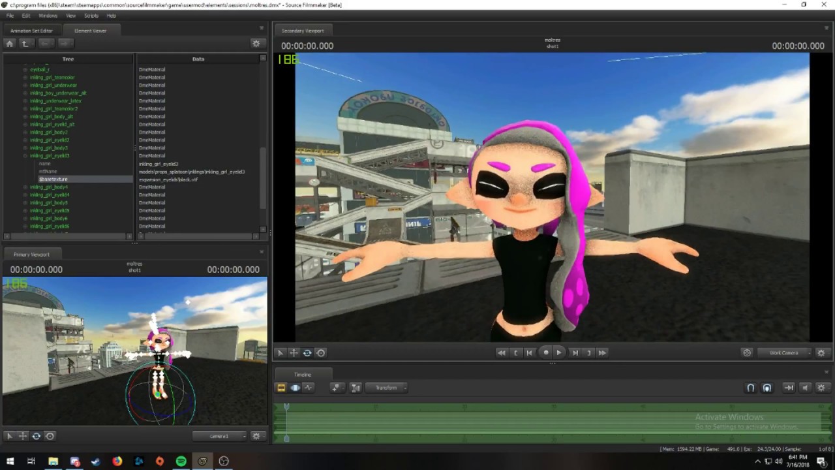Select the move tool in primary viewport
Image resolution: width=835 pixels, height=470 pixels.
point(23,436)
